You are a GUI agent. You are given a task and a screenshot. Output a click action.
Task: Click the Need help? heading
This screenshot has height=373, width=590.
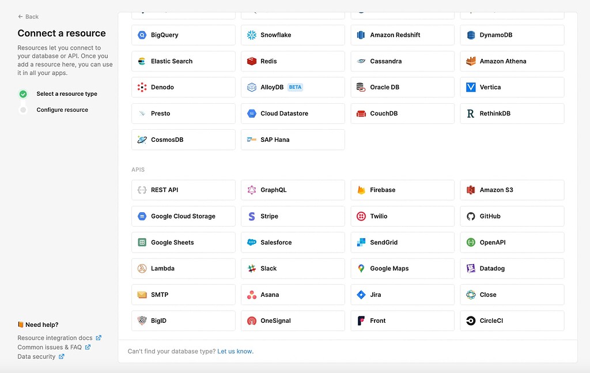[x=37, y=325]
